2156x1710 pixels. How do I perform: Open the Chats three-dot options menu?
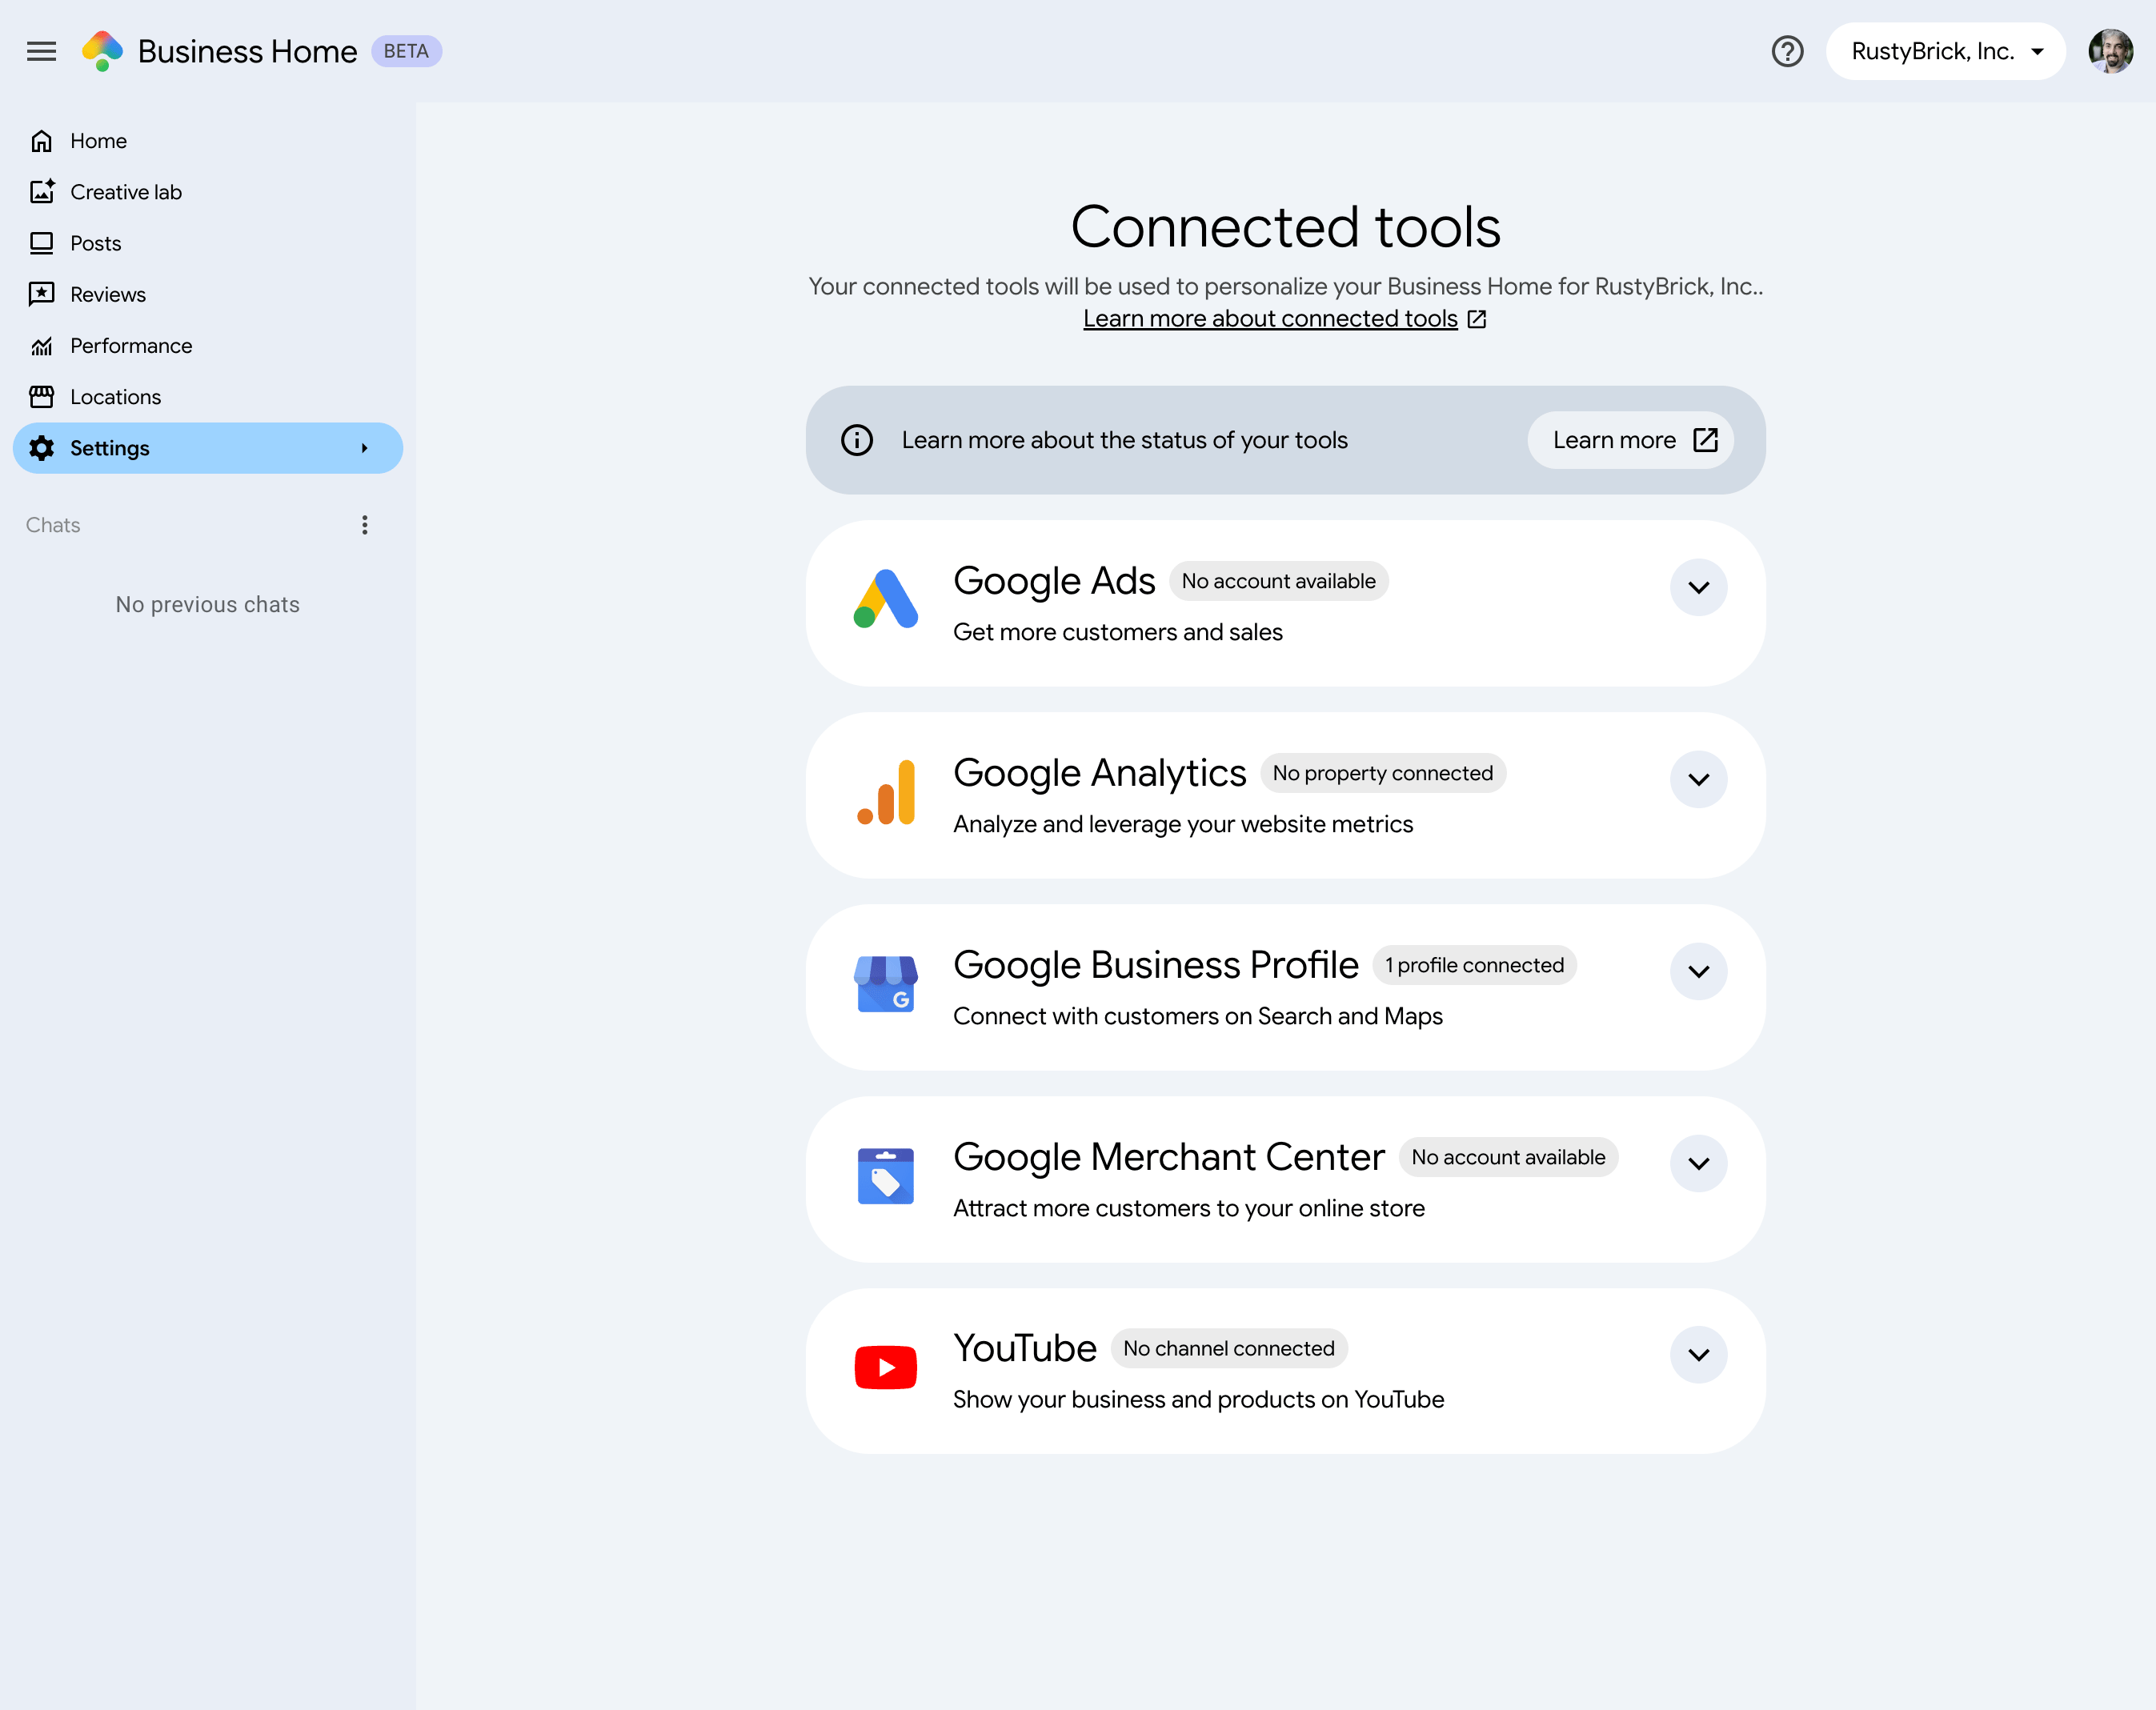click(x=365, y=525)
